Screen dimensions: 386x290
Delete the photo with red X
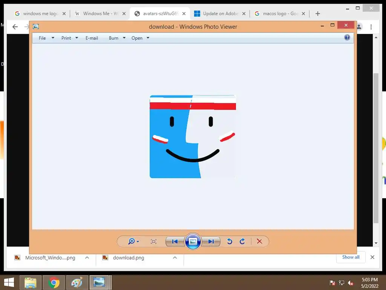(x=259, y=241)
